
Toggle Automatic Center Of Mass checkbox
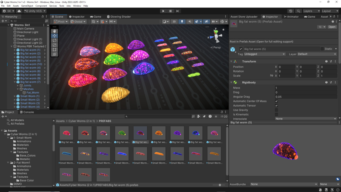(276, 101)
